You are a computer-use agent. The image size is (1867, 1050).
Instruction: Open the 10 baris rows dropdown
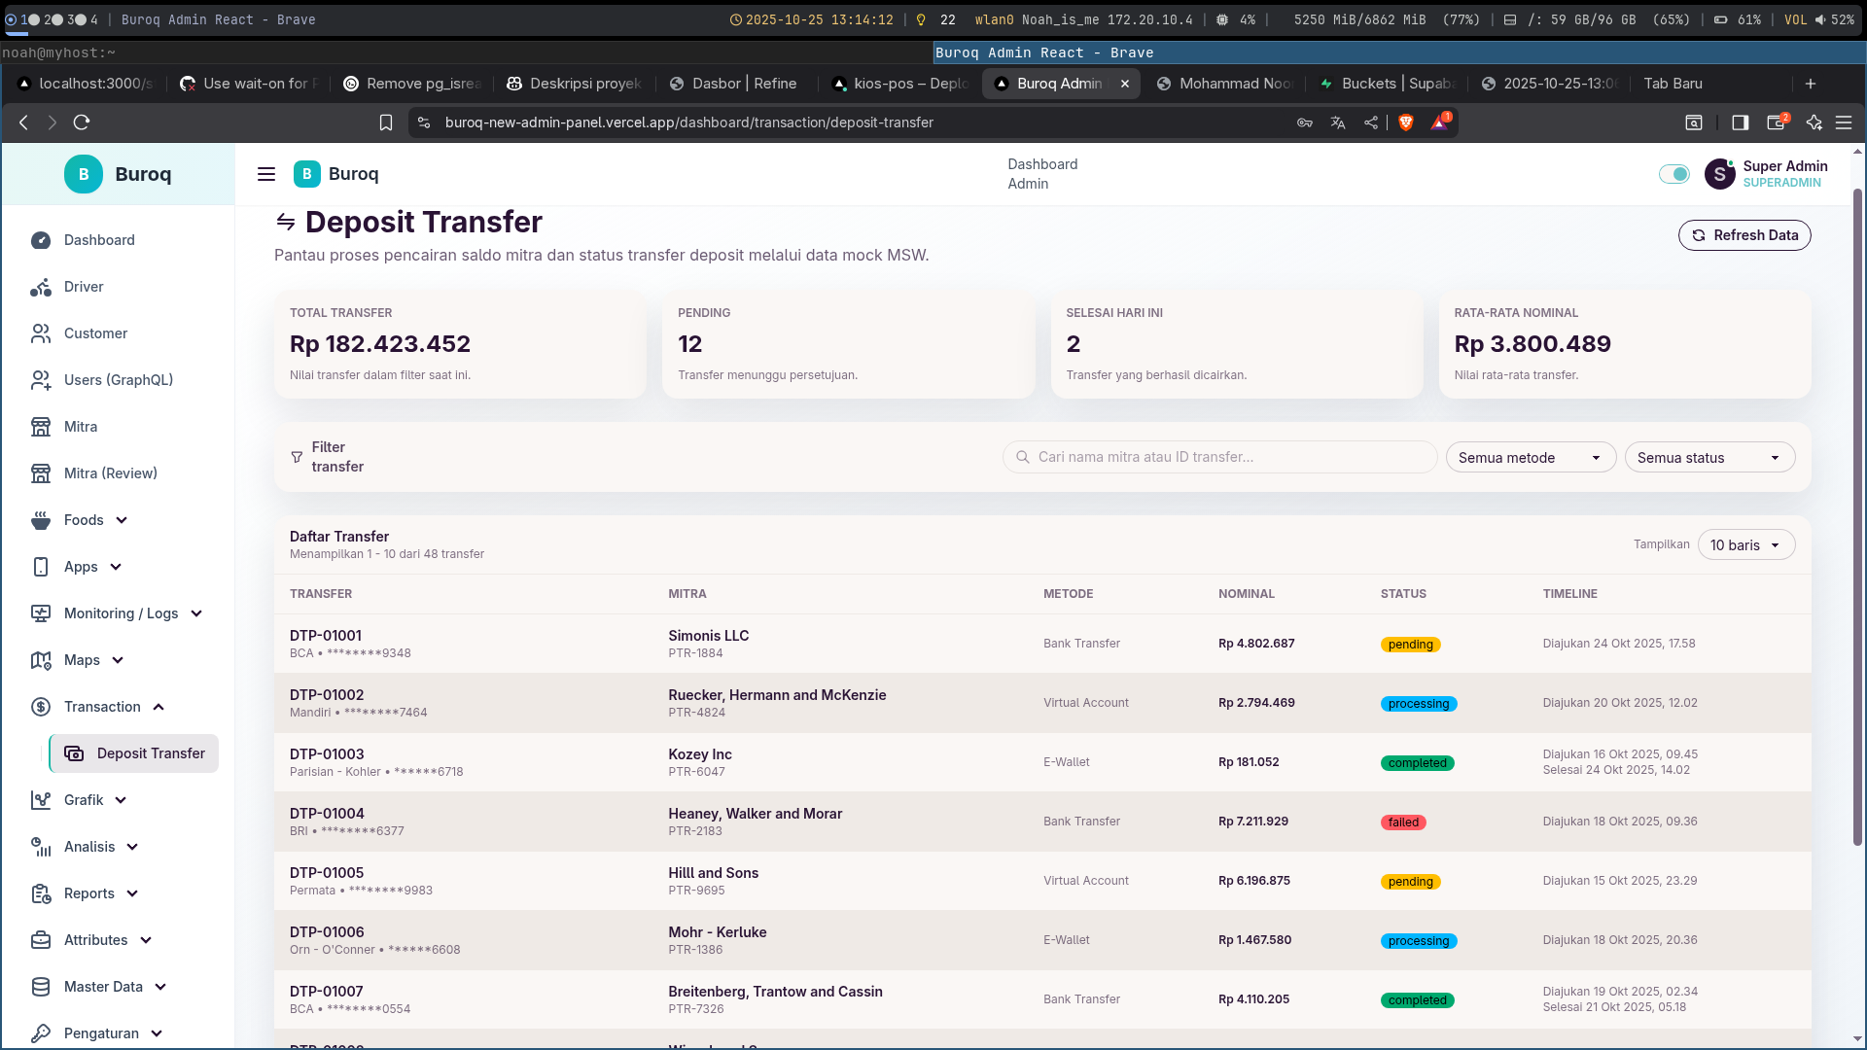[x=1745, y=545]
